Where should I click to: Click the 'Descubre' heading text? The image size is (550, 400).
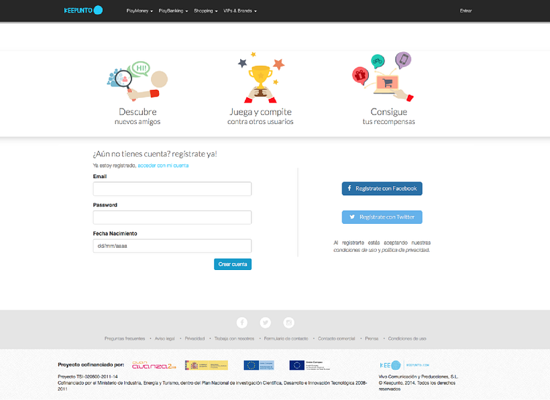point(137,112)
